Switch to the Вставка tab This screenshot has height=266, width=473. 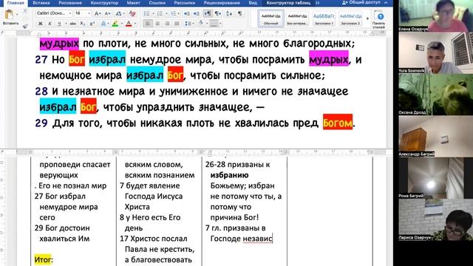pyautogui.click(x=41, y=3)
